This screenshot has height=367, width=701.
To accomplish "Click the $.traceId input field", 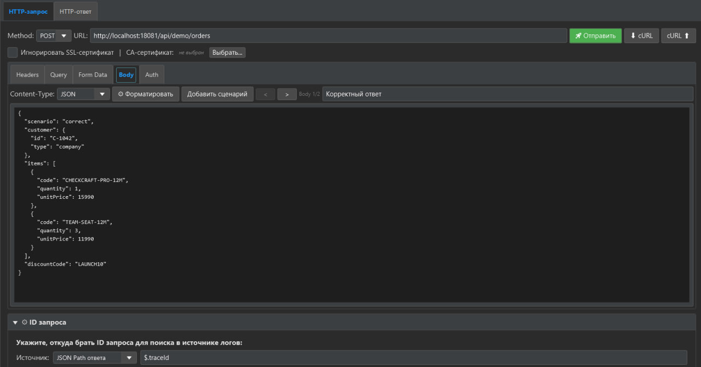I will coord(413,358).
